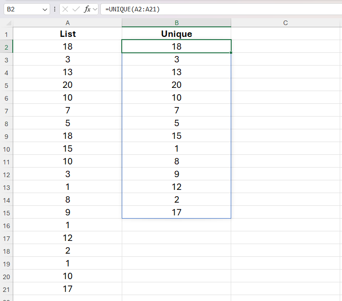Select row 21 header

point(6,289)
